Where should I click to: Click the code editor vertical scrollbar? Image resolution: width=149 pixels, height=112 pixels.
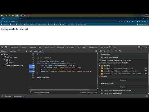97,80
